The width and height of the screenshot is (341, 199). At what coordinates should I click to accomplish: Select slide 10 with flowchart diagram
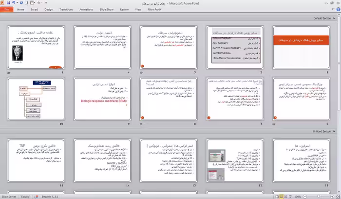coord(36,99)
